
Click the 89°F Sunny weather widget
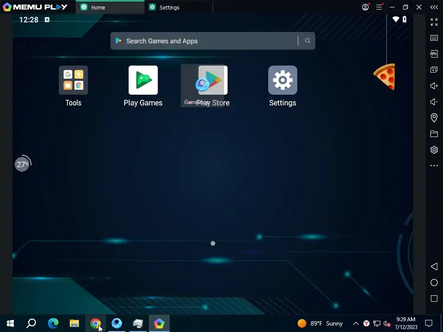coord(320,323)
